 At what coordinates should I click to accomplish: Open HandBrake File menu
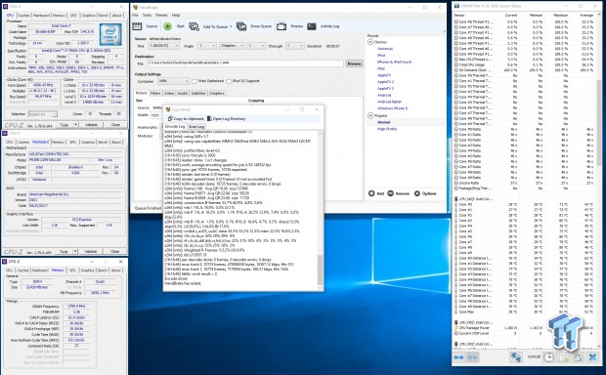(x=135, y=15)
